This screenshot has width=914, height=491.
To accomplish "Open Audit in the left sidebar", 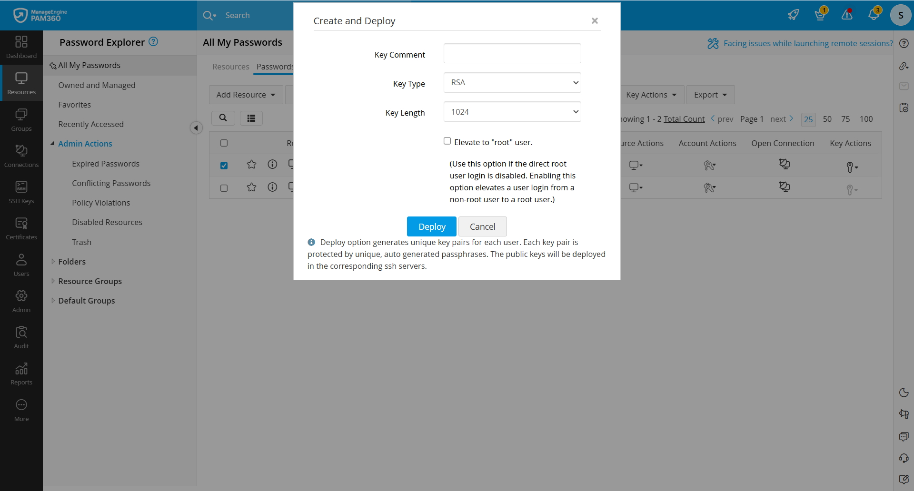I will tap(21, 337).
